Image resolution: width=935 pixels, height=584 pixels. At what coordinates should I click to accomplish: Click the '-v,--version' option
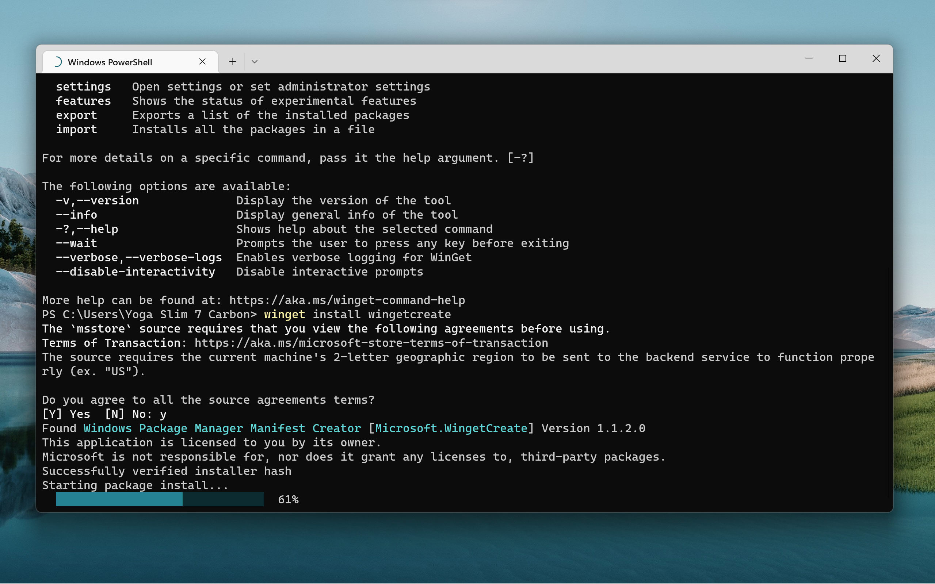pos(98,200)
